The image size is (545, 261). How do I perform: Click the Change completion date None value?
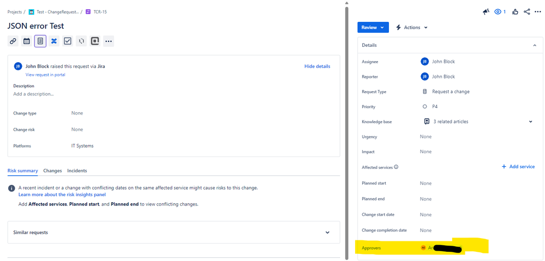426,230
